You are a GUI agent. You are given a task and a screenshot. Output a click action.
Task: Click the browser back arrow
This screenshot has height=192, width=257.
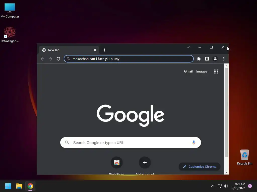point(42,59)
